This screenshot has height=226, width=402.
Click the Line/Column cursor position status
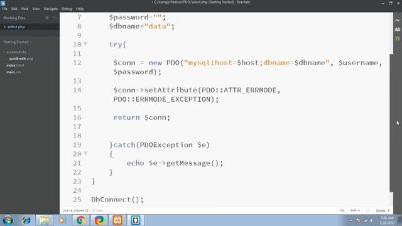75,210
